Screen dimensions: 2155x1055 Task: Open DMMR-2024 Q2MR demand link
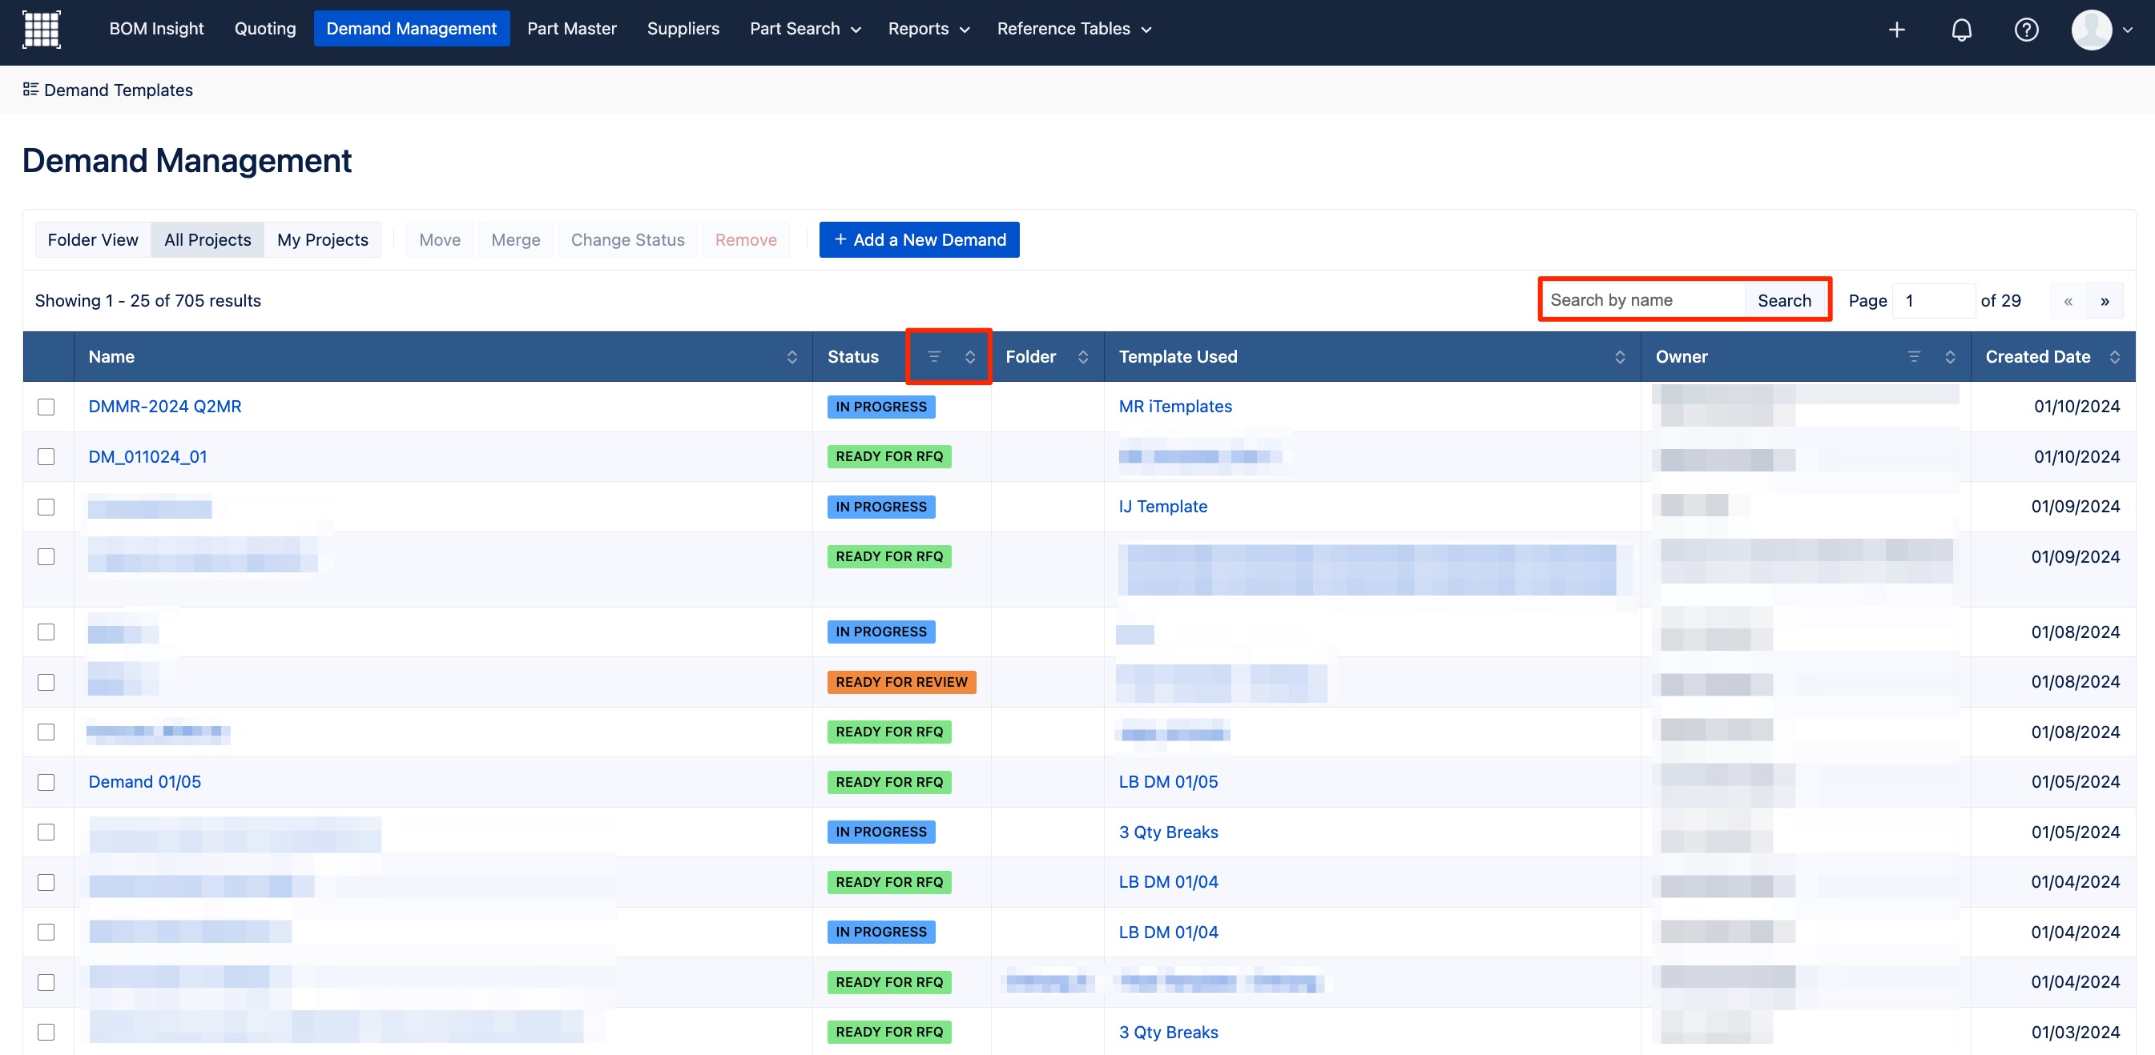(x=165, y=407)
